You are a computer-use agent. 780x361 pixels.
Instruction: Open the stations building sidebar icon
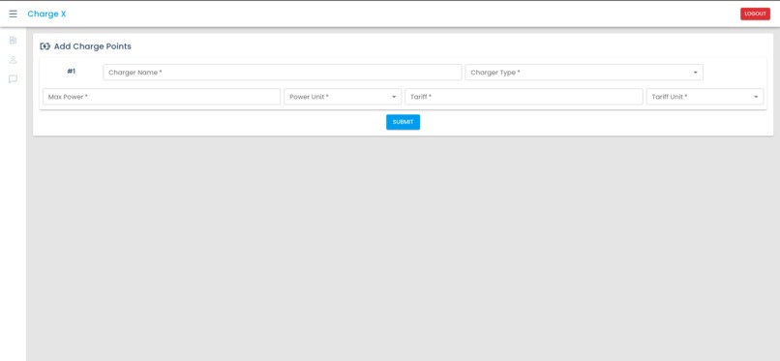tap(13, 41)
